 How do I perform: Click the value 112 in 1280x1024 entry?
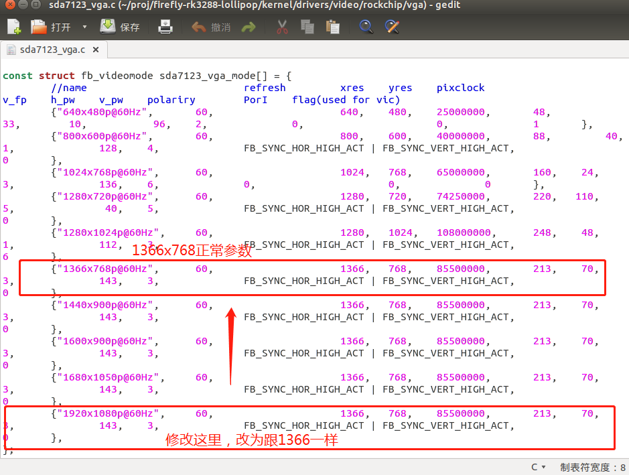(x=109, y=245)
